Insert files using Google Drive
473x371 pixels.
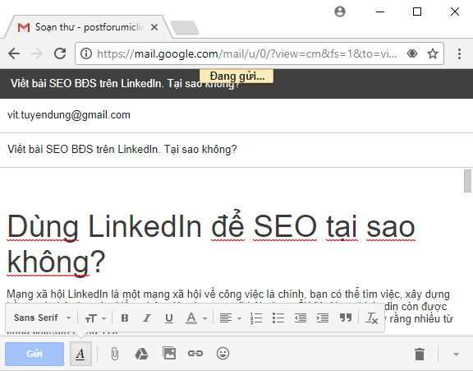(x=141, y=354)
